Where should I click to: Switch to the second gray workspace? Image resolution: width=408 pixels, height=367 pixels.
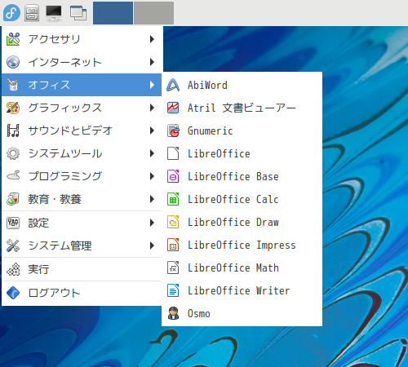pos(153,13)
